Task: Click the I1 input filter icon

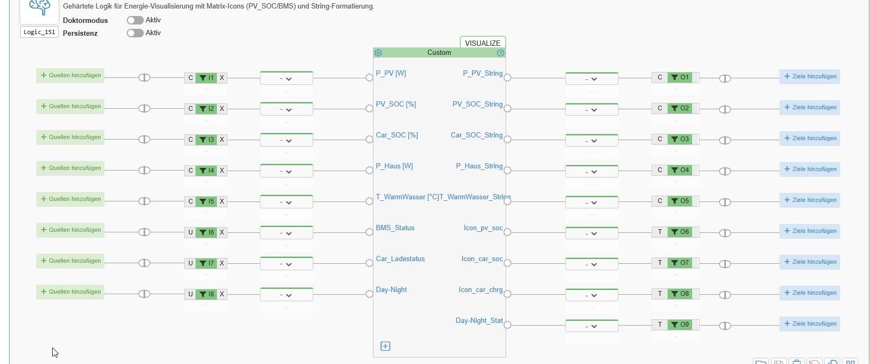Action: [x=203, y=78]
